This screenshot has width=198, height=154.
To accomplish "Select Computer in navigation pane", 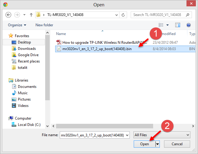I will point(23,118).
